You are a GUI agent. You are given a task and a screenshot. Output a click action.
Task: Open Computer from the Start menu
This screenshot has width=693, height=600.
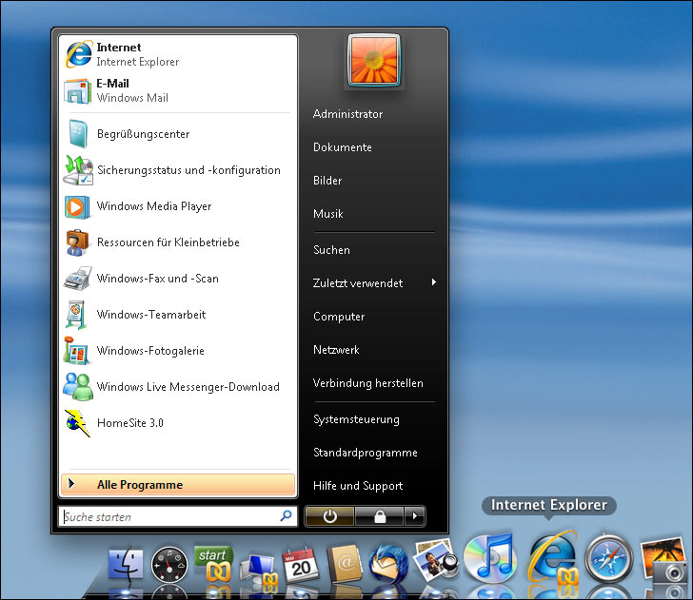(339, 317)
